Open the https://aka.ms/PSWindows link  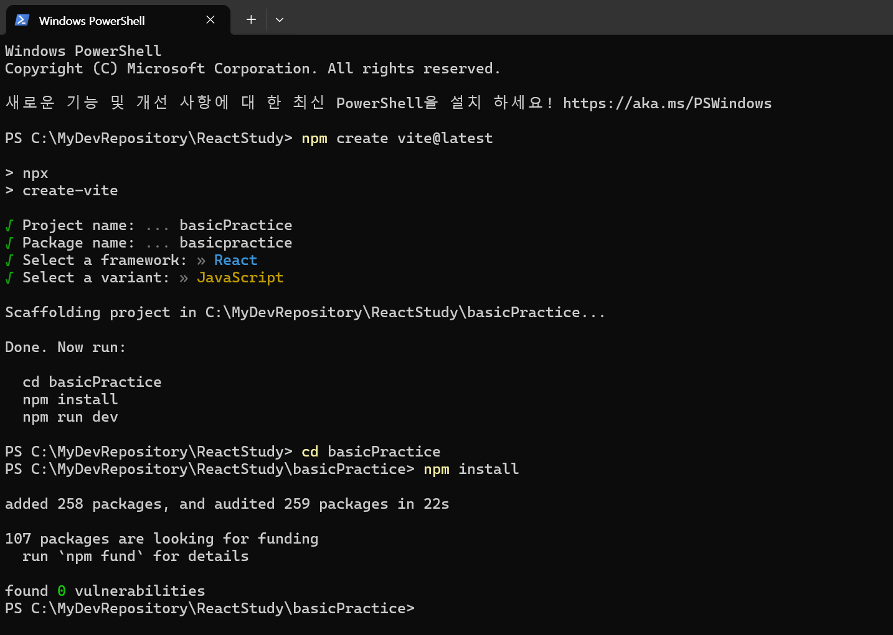[667, 103]
